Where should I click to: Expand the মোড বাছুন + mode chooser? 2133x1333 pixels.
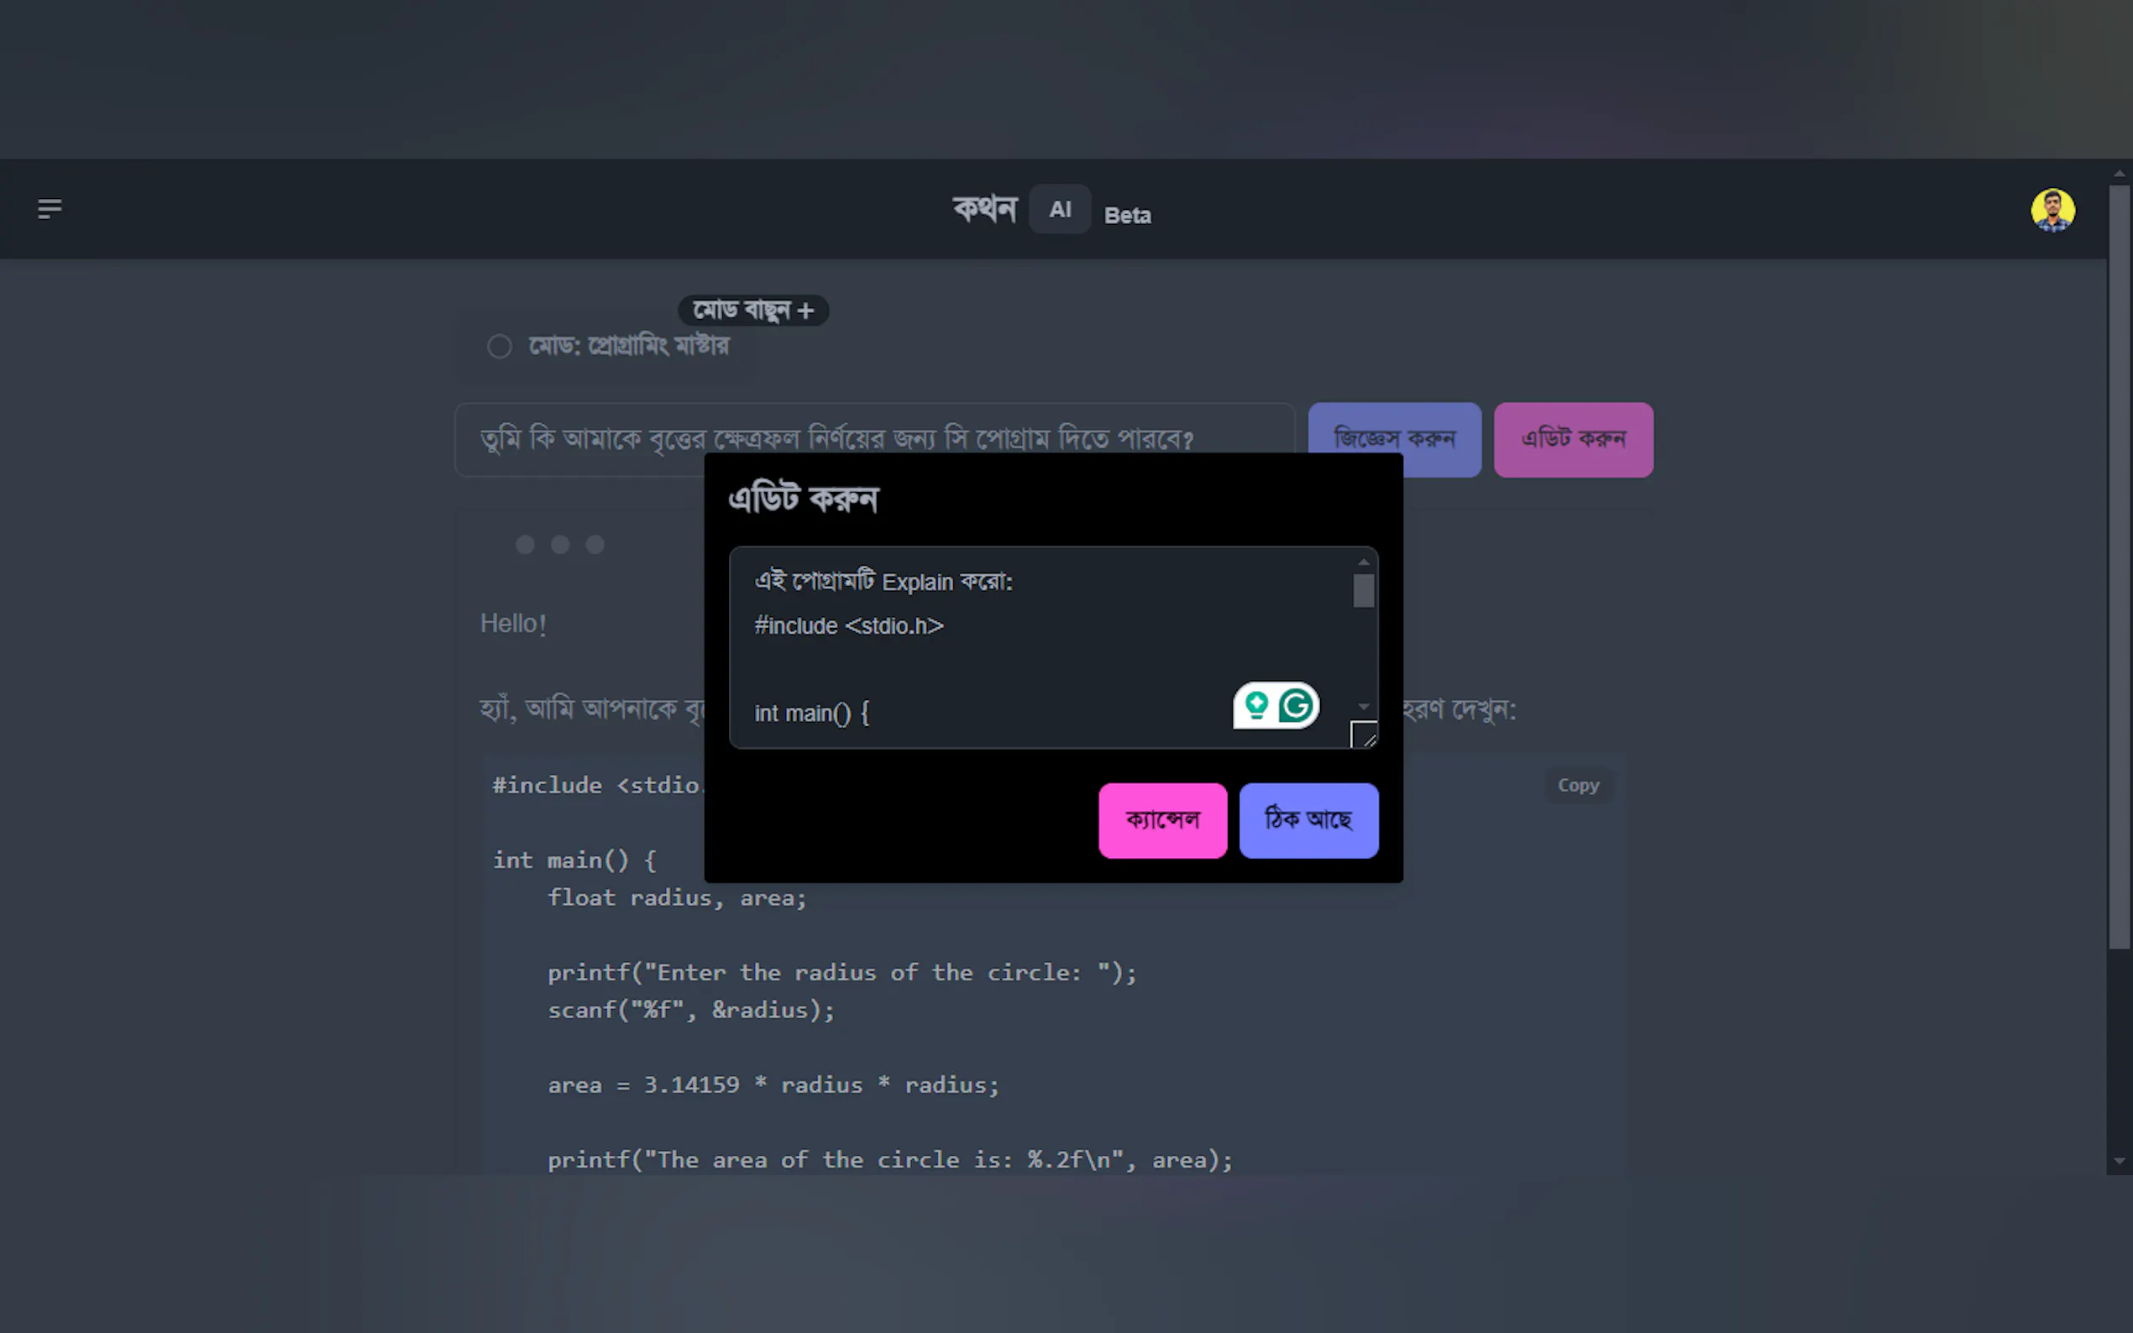[x=752, y=311]
